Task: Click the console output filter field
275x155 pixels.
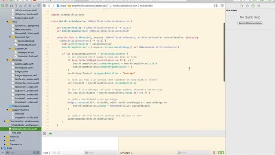Action: click(193, 153)
